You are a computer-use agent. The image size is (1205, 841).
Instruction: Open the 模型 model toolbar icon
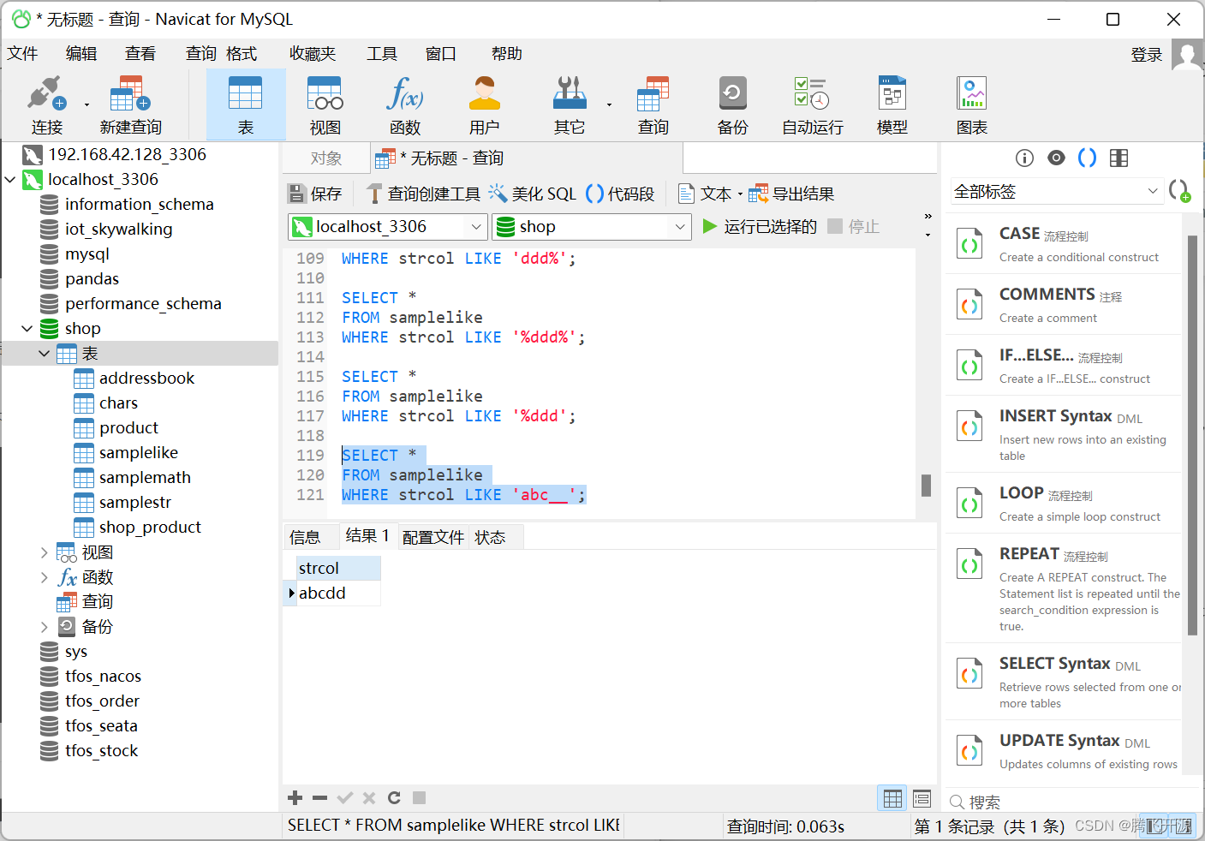pyautogui.click(x=892, y=105)
